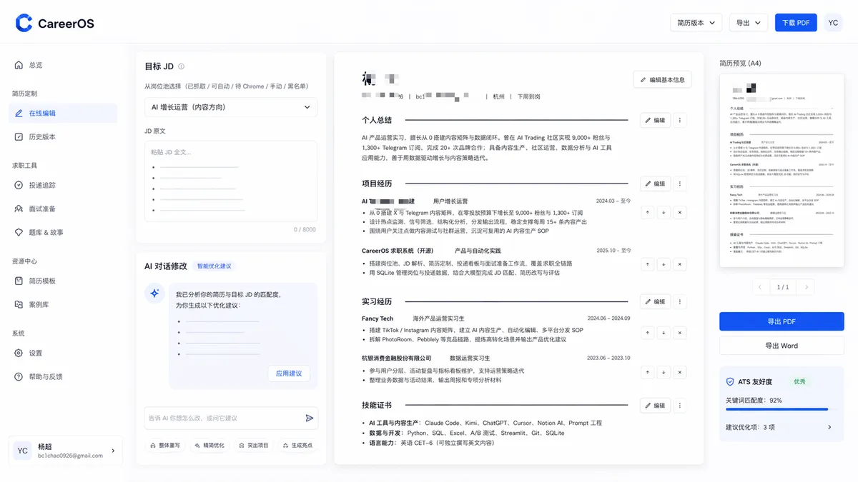Image resolution: width=858 pixels, height=482 pixels.
Task: Click the AI sparkle icon in chat
Action: click(x=154, y=293)
